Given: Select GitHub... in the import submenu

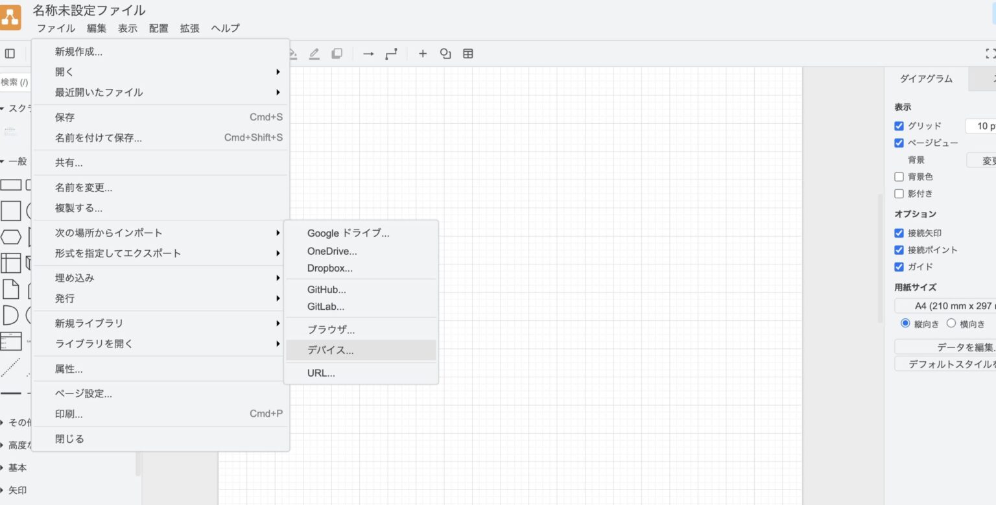Looking at the screenshot, I should (x=327, y=290).
